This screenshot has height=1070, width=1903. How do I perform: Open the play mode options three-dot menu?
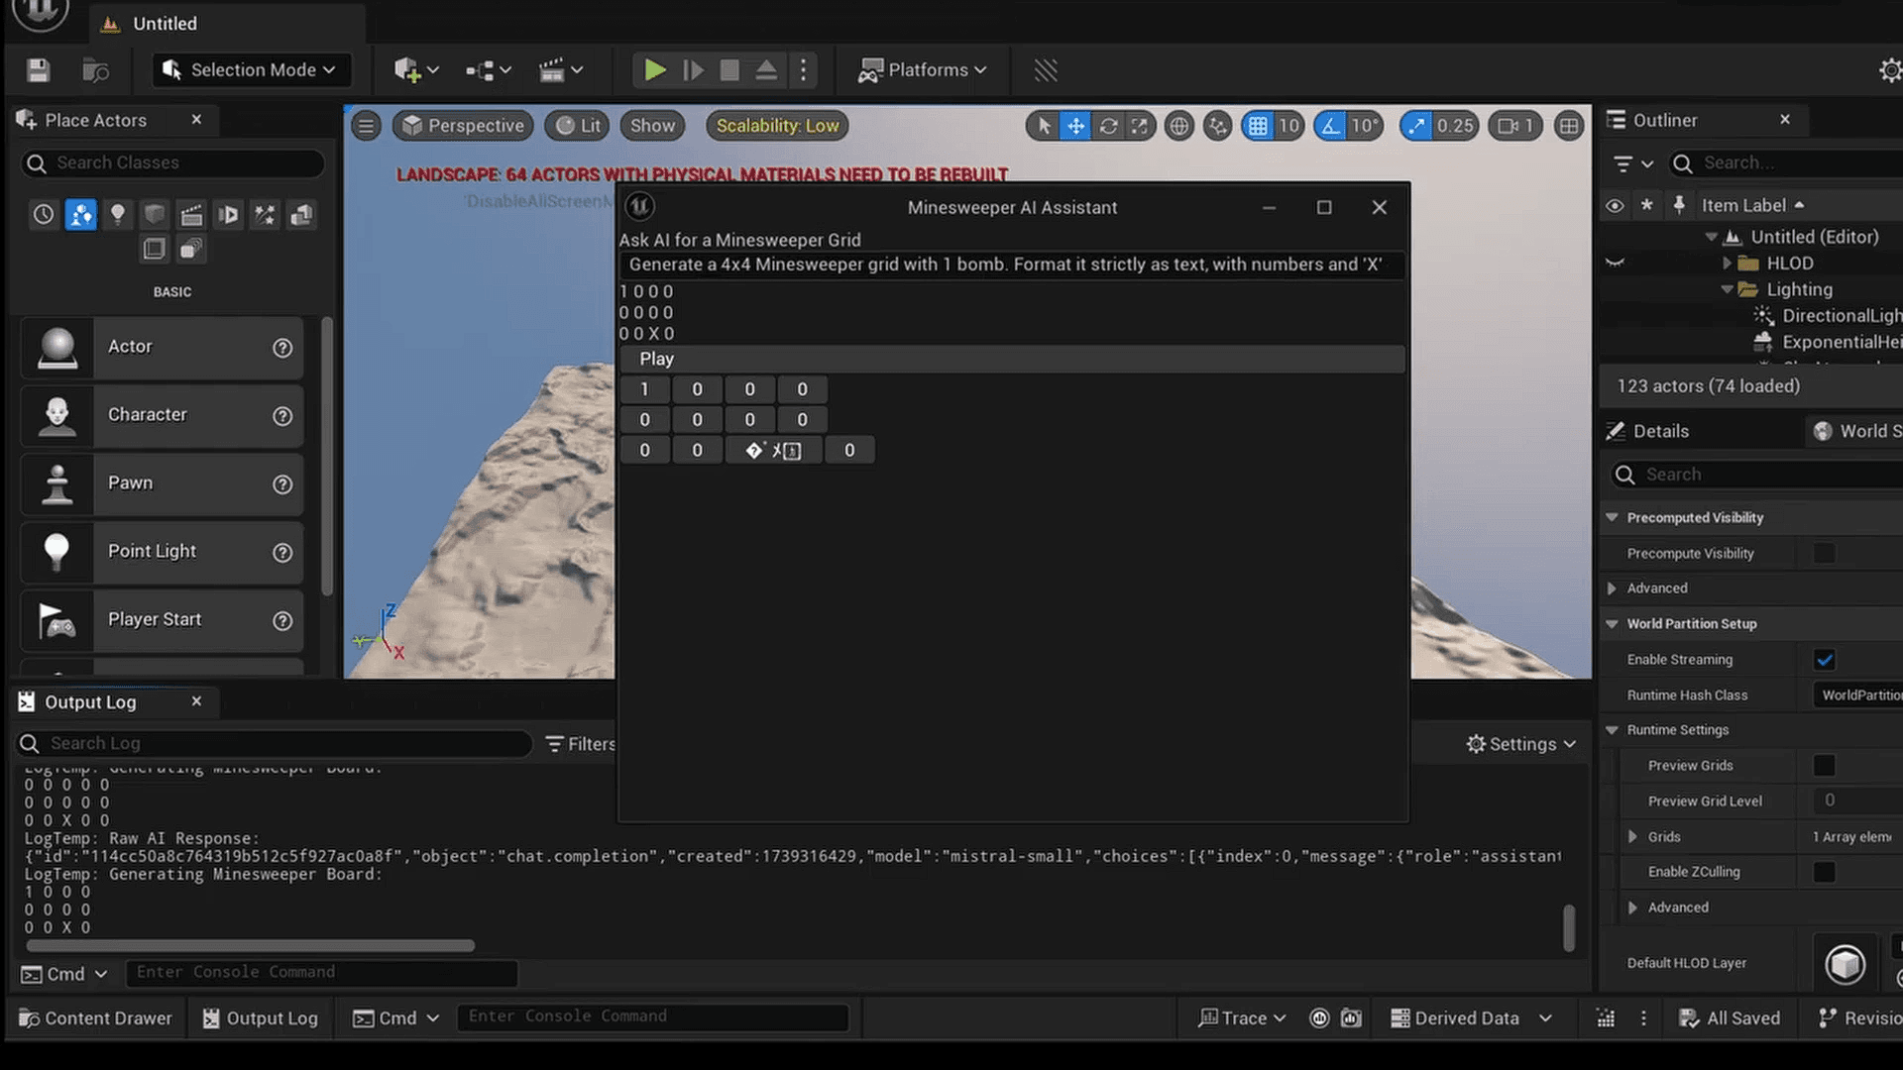point(803,70)
